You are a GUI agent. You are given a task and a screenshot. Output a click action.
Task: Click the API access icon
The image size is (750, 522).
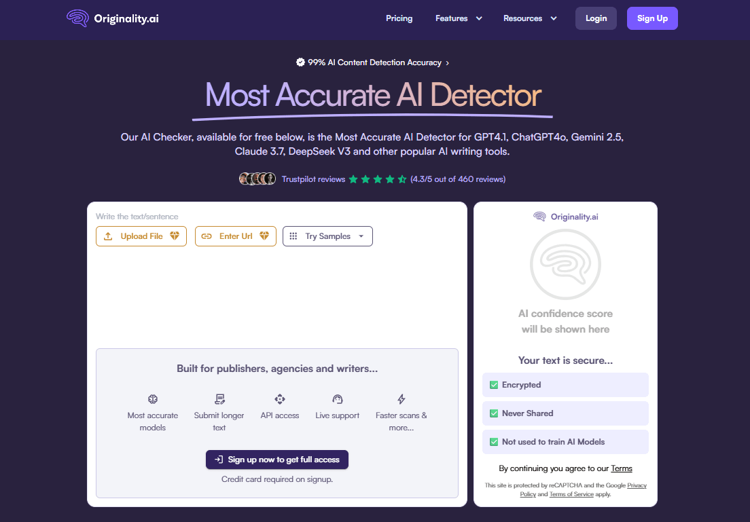point(280,399)
